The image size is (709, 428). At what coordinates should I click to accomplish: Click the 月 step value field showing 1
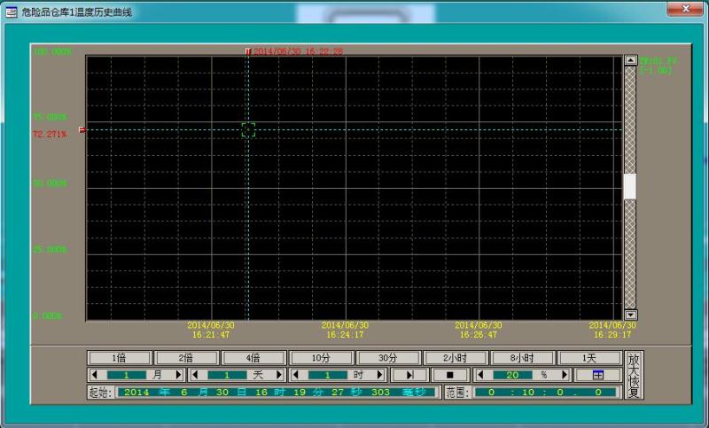(126, 375)
